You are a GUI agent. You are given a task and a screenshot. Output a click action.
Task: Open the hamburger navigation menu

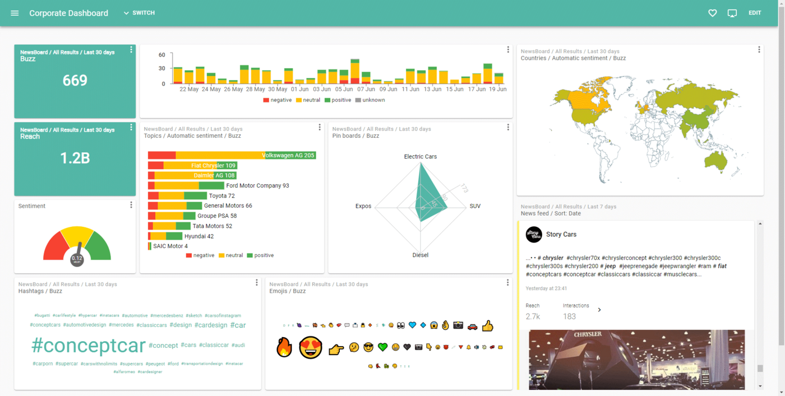point(15,13)
